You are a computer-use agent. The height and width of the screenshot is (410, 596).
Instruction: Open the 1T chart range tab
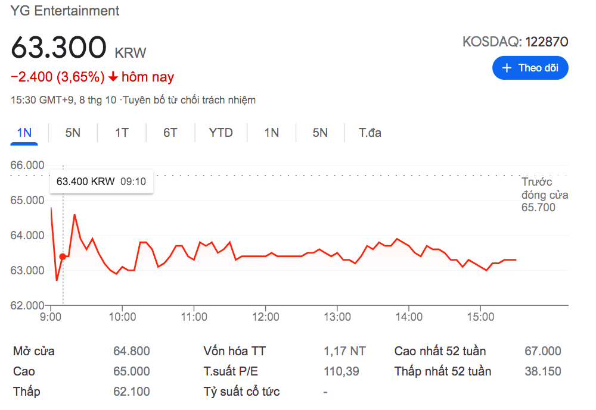pos(122,133)
